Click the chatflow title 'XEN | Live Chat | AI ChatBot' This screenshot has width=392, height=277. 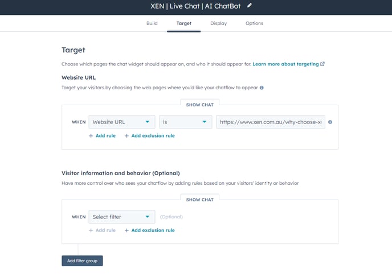click(195, 6)
